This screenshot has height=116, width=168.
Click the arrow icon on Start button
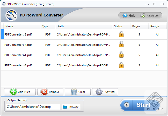(x=127, y=105)
